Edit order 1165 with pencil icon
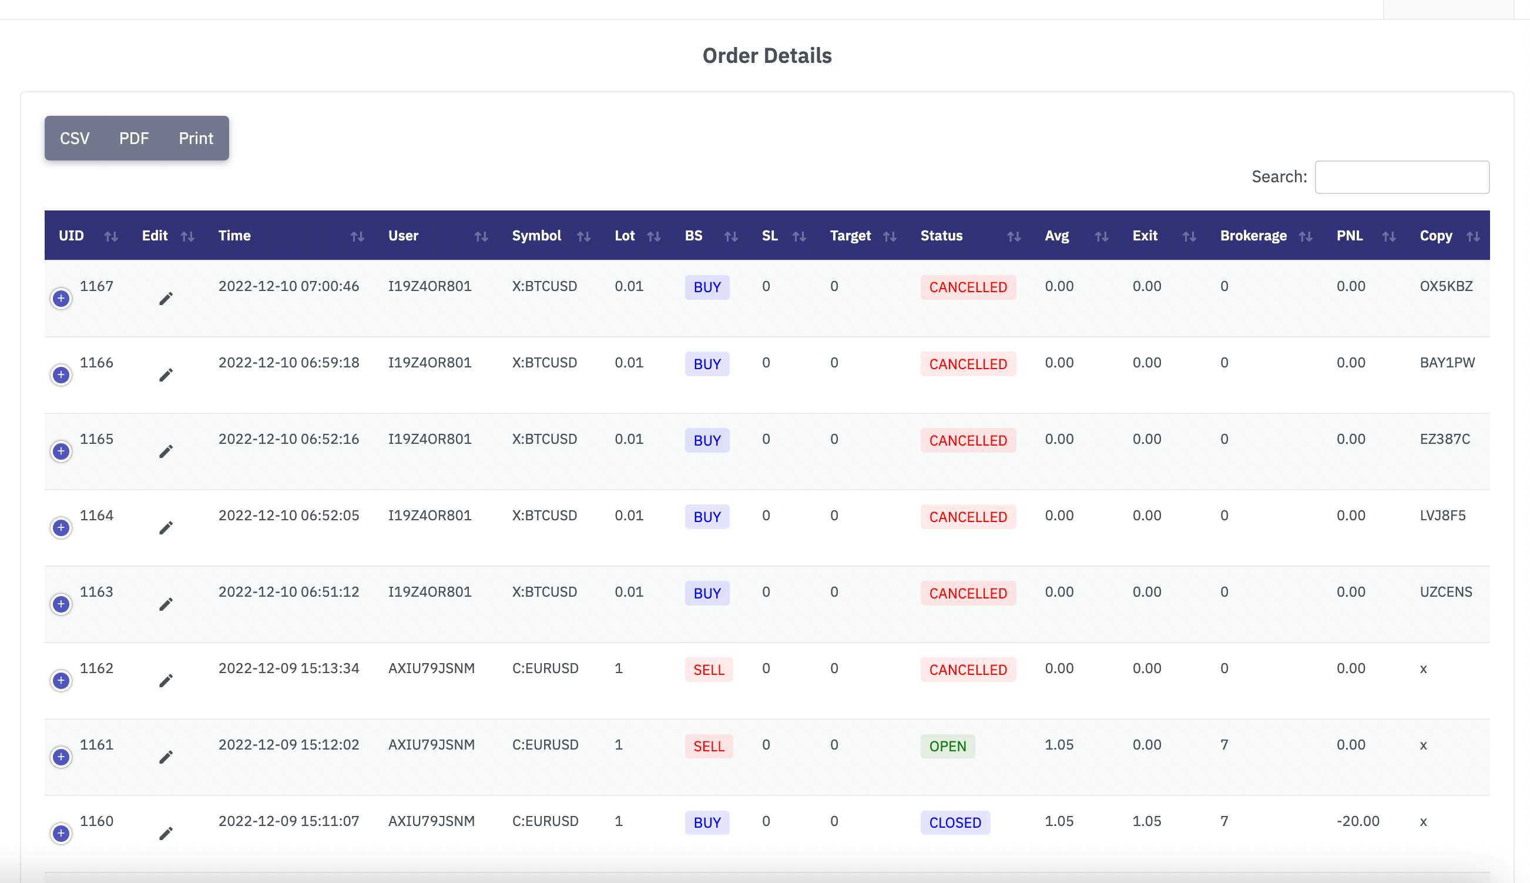The height and width of the screenshot is (883, 1530). point(166,451)
